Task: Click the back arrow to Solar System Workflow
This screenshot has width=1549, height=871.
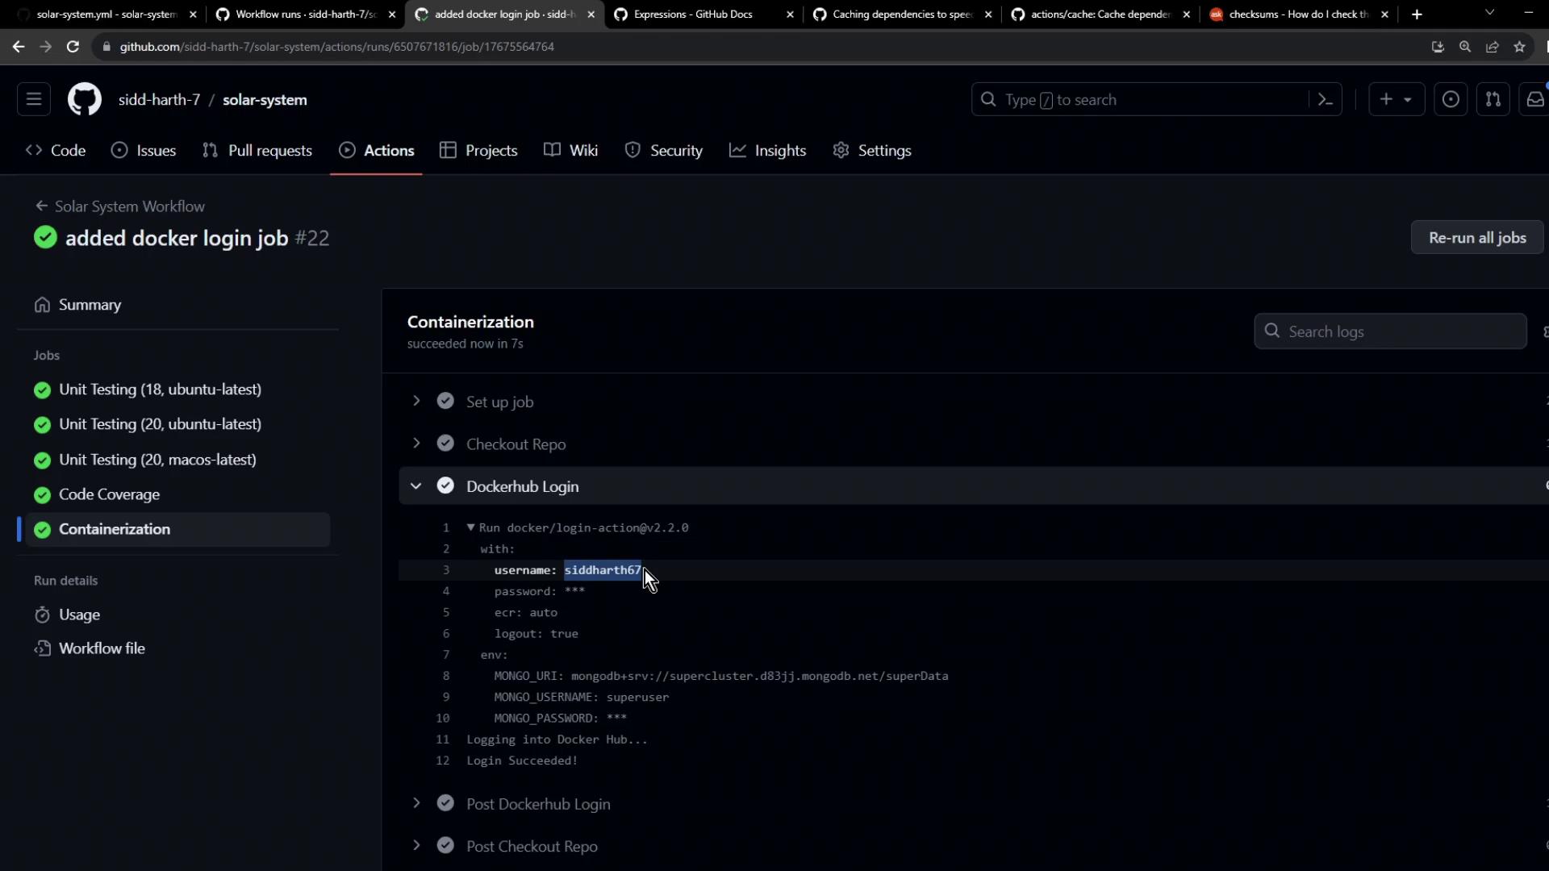Action: click(41, 206)
